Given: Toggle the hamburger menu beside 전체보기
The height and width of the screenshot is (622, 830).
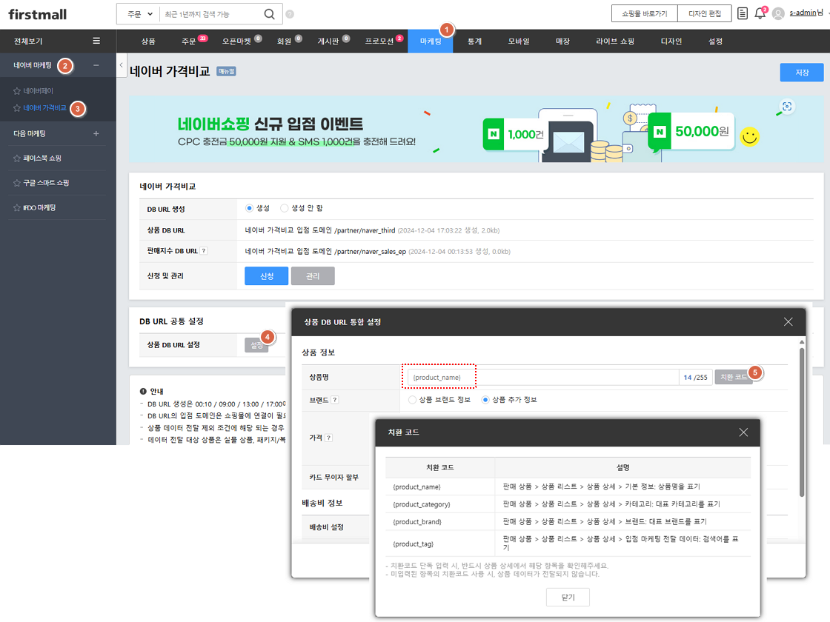Looking at the screenshot, I should click(x=96, y=41).
